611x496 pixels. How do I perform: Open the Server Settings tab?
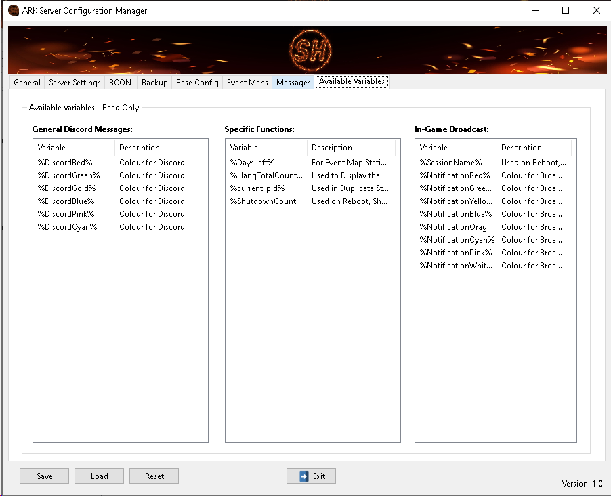tap(75, 83)
